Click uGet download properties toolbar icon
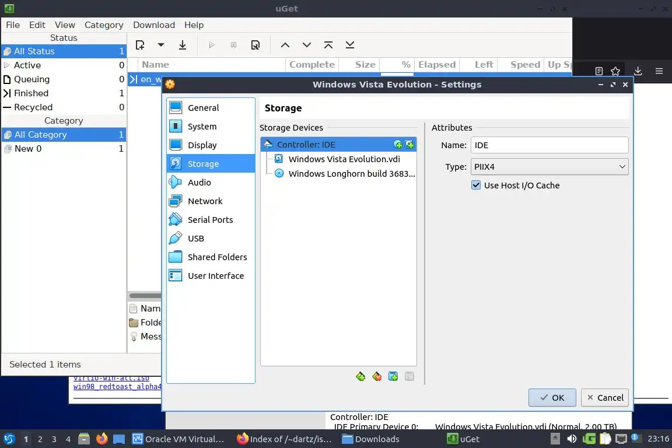The width and height of the screenshot is (672, 448). coord(256,45)
